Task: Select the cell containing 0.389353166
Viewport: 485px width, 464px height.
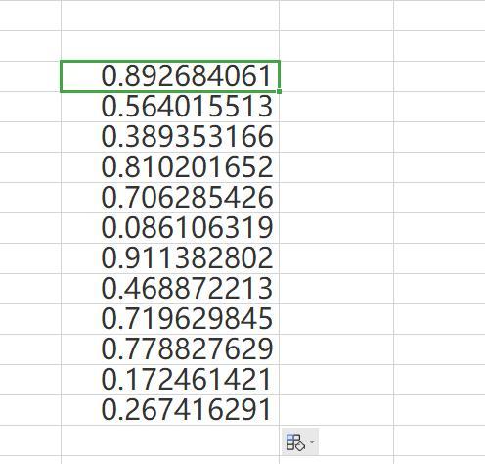Action: [170, 137]
